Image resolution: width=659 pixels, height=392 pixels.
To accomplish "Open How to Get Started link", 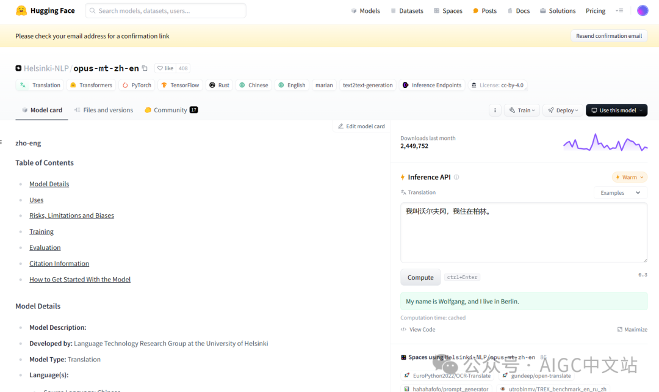I will pyautogui.click(x=80, y=279).
